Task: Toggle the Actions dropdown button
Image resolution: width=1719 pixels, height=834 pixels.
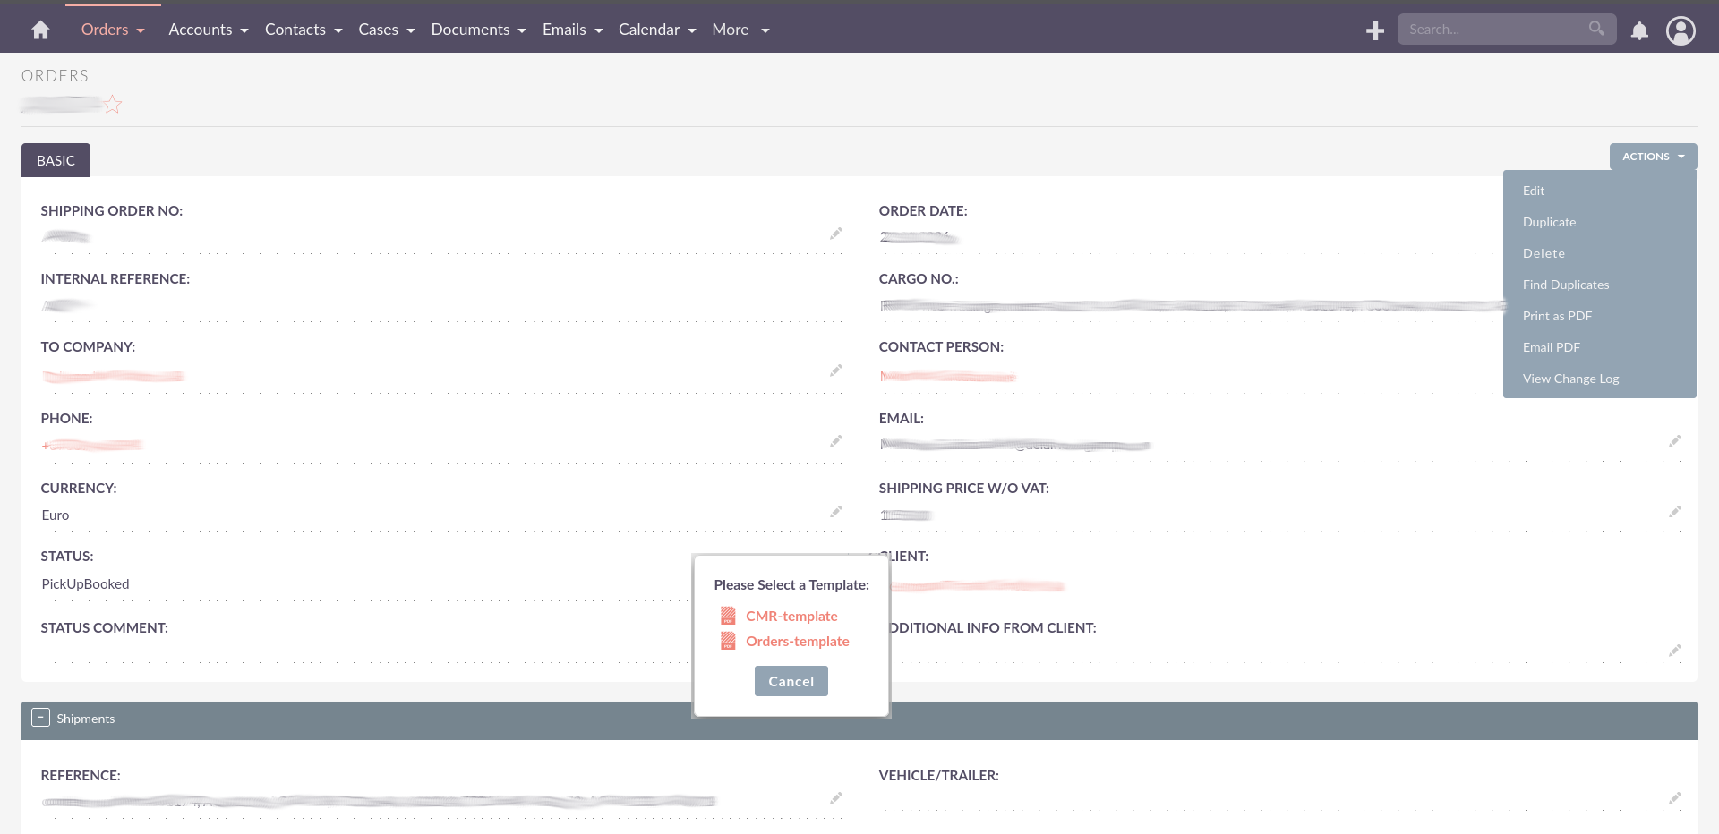Action: 1653,157
